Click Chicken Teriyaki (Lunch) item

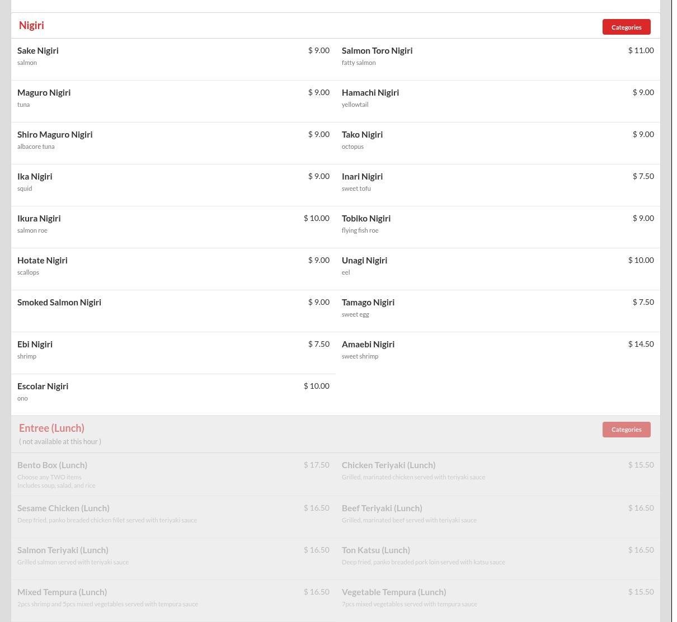pyautogui.click(x=498, y=474)
